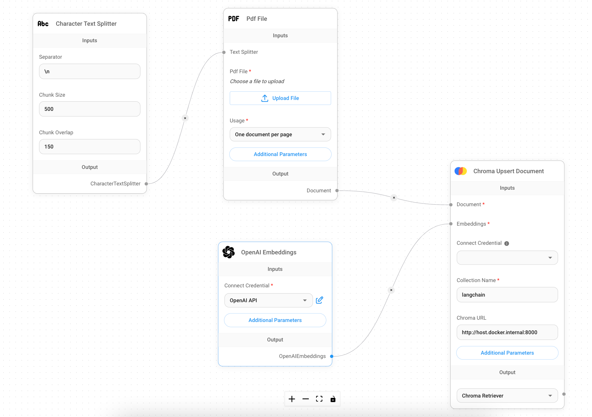Click the Collection Name field
The height and width of the screenshot is (417, 592).
coord(507,295)
